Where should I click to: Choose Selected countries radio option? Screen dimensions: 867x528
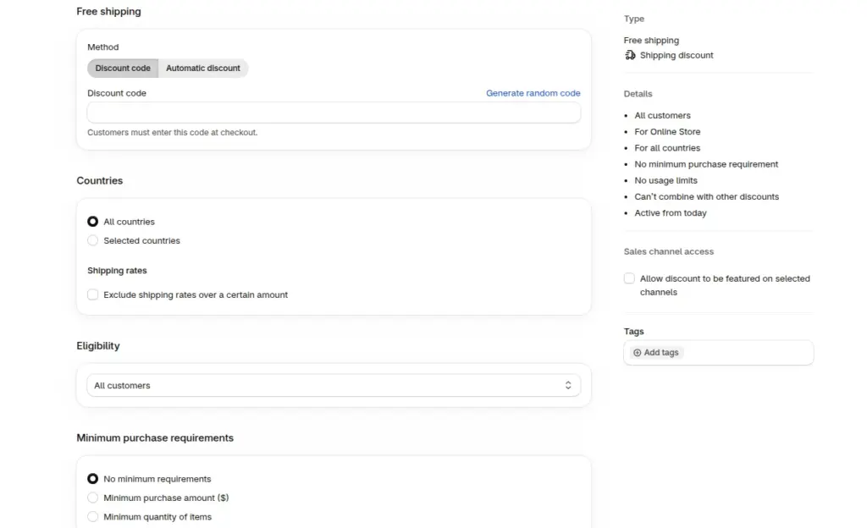pyautogui.click(x=93, y=241)
